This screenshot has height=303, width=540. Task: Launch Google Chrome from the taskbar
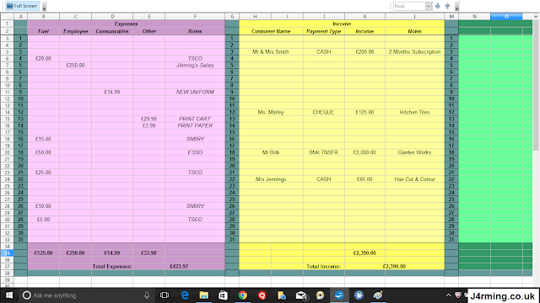tap(243, 295)
